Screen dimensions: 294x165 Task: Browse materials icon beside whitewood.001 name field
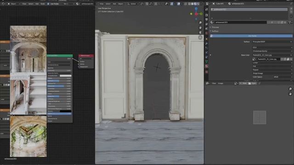212,22
